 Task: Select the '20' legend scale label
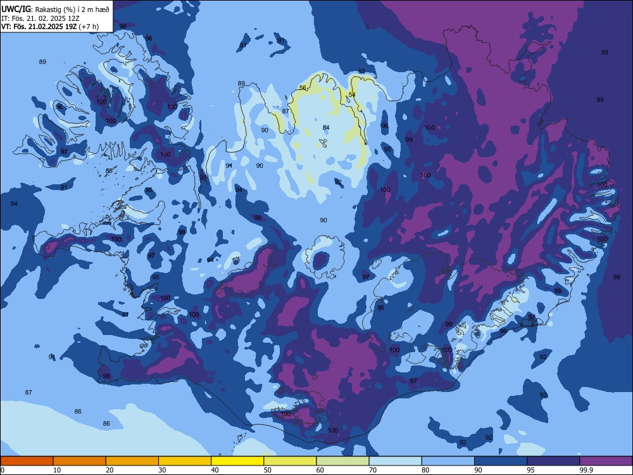tap(110, 470)
